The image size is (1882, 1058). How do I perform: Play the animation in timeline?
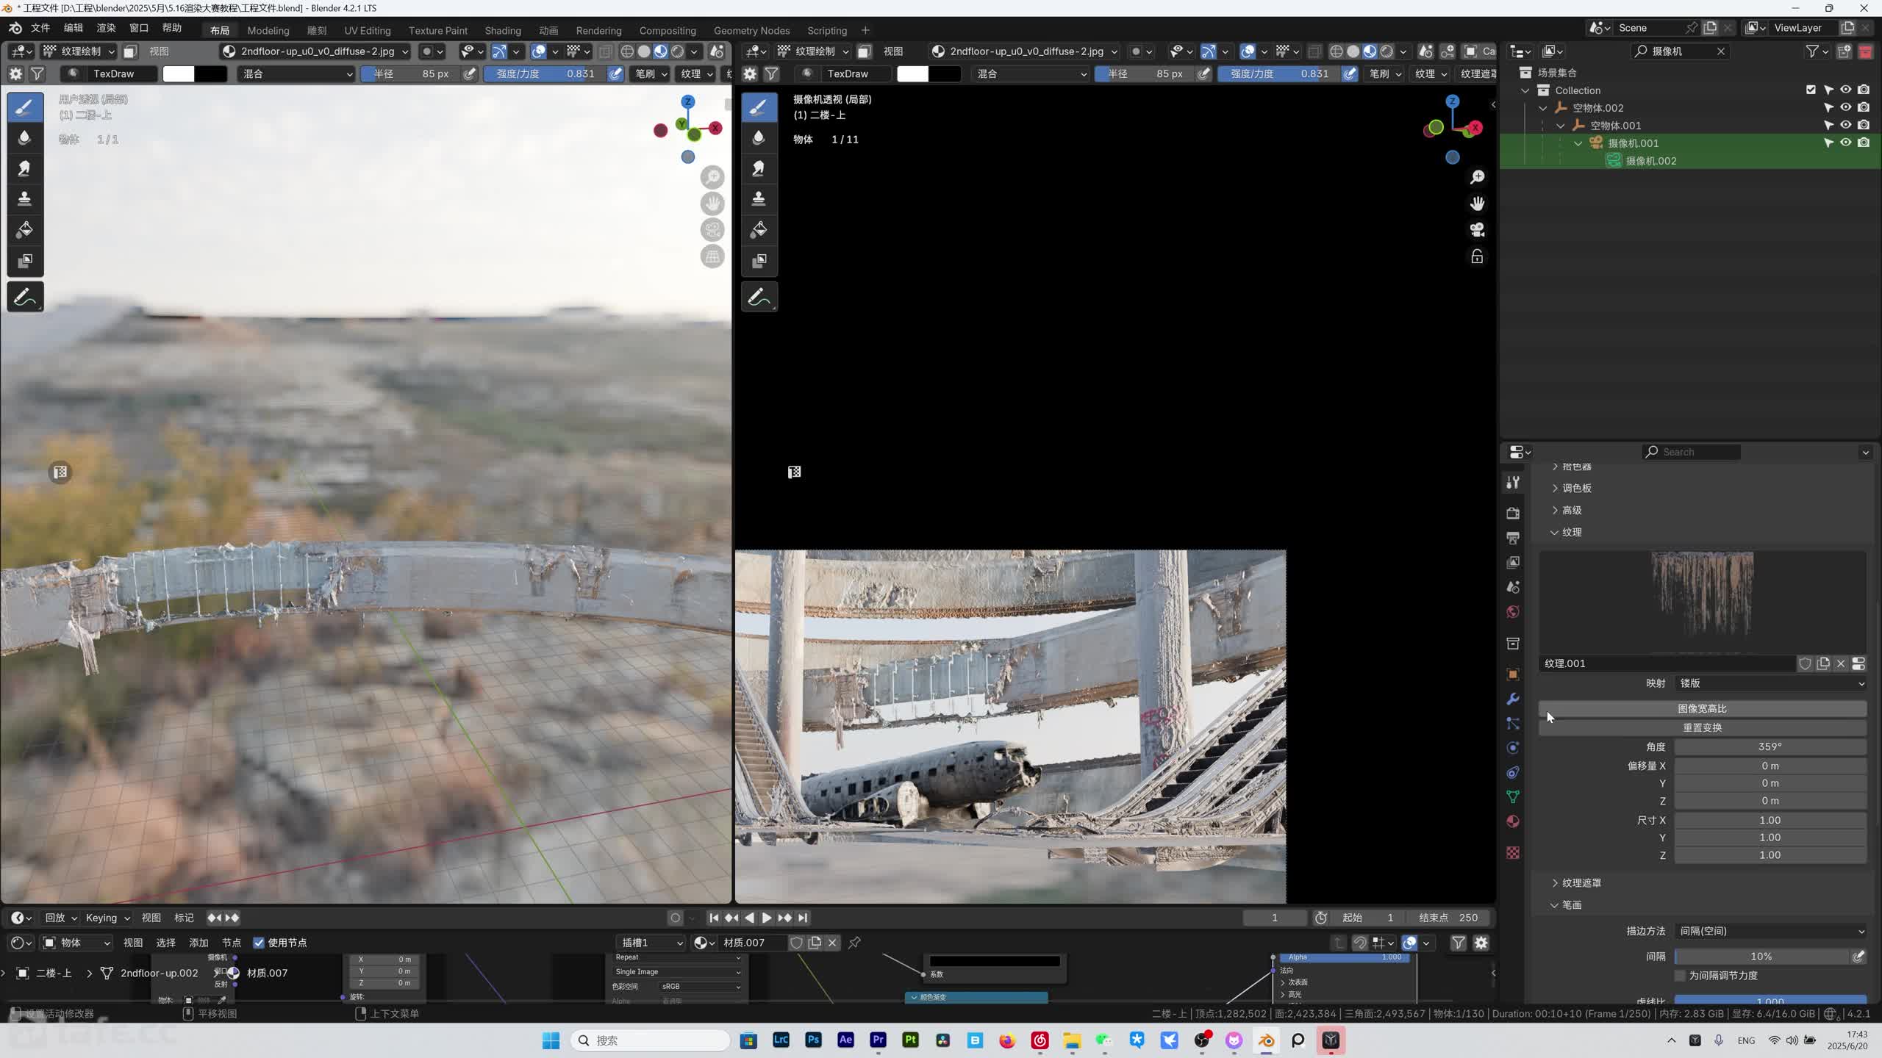(x=766, y=918)
